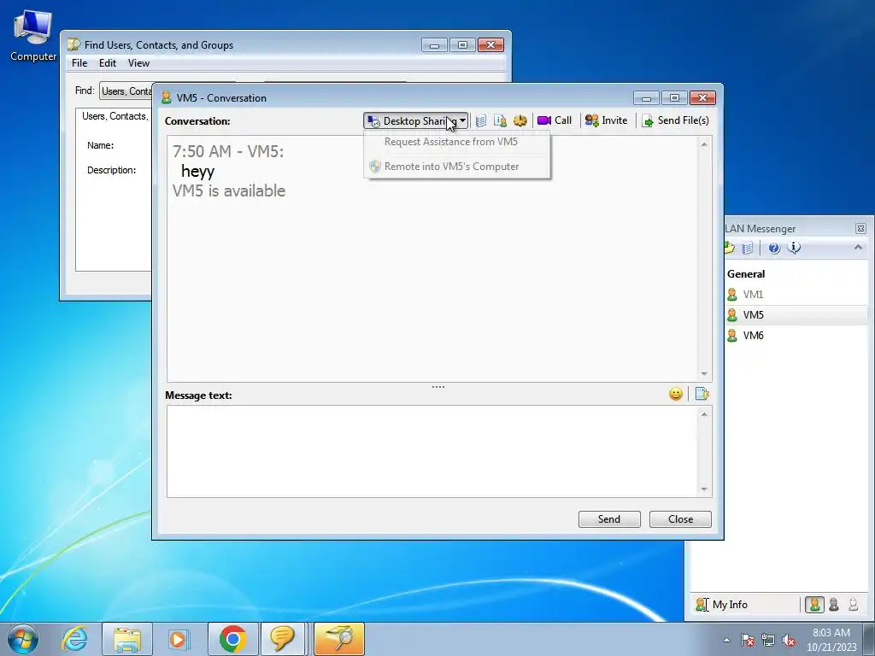Open conversation history notebook icon in toolbar
The image size is (875, 656).
coord(480,120)
